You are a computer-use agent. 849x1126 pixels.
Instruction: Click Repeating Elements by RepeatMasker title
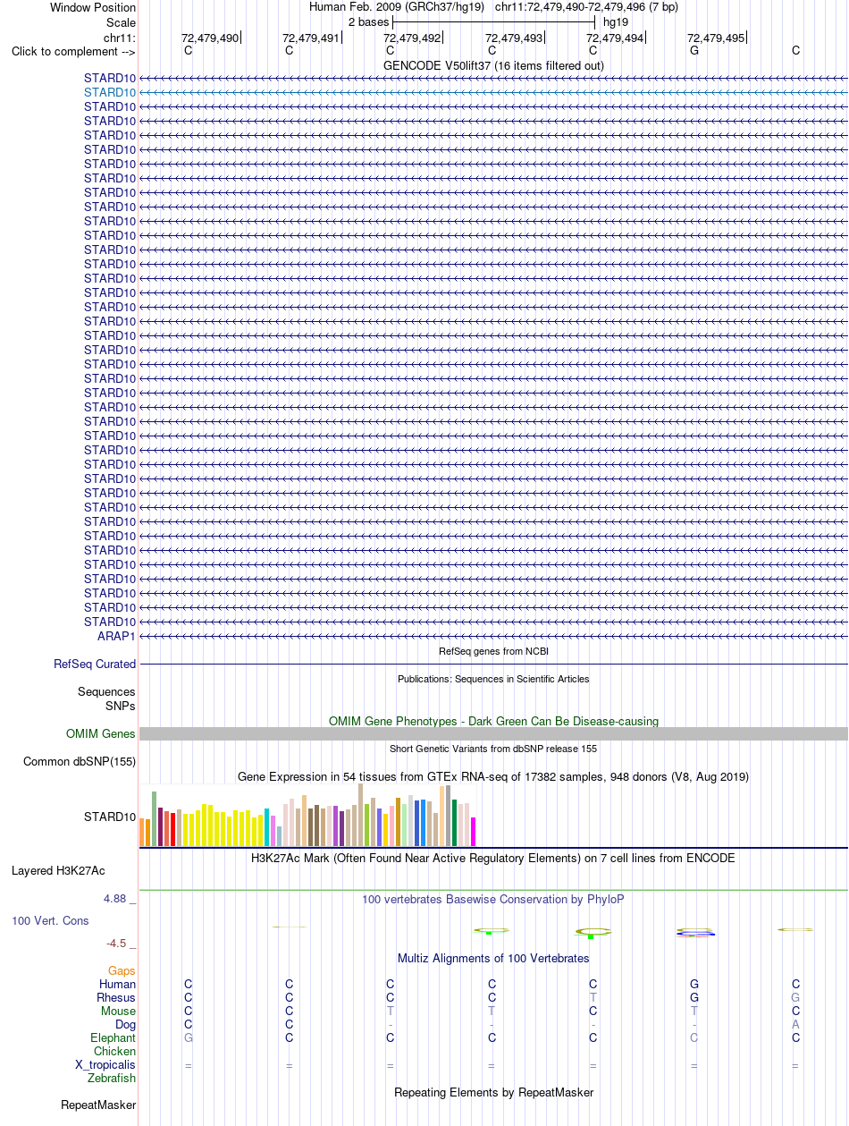click(x=493, y=1093)
